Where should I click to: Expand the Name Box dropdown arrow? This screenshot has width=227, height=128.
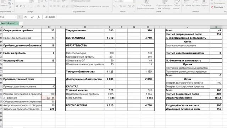[15, 17]
